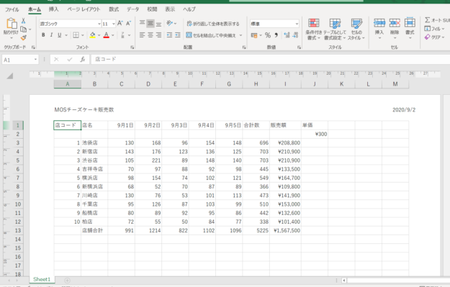
Task: Click the AutoSum sigma button
Action: pos(437,20)
